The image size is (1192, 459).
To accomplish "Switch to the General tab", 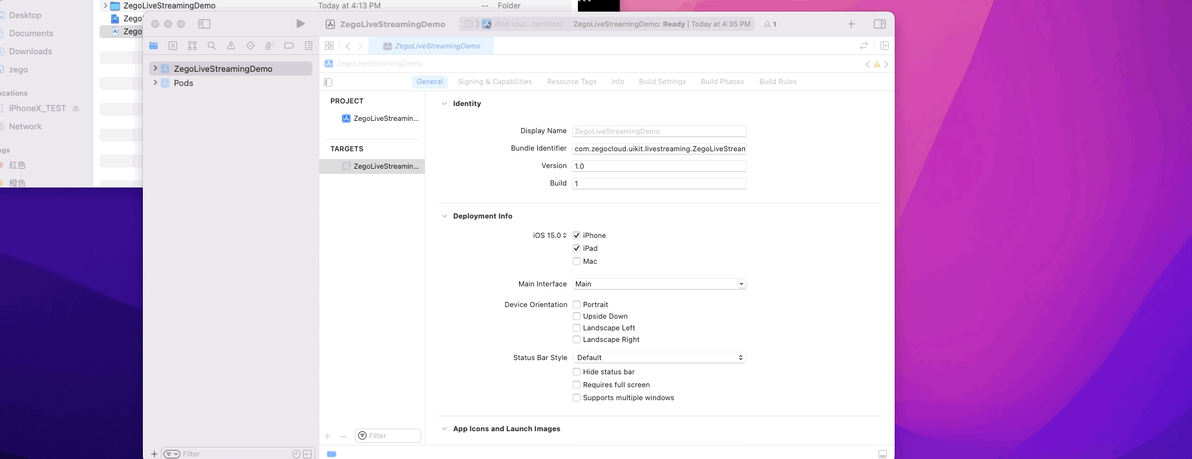I will pos(430,81).
